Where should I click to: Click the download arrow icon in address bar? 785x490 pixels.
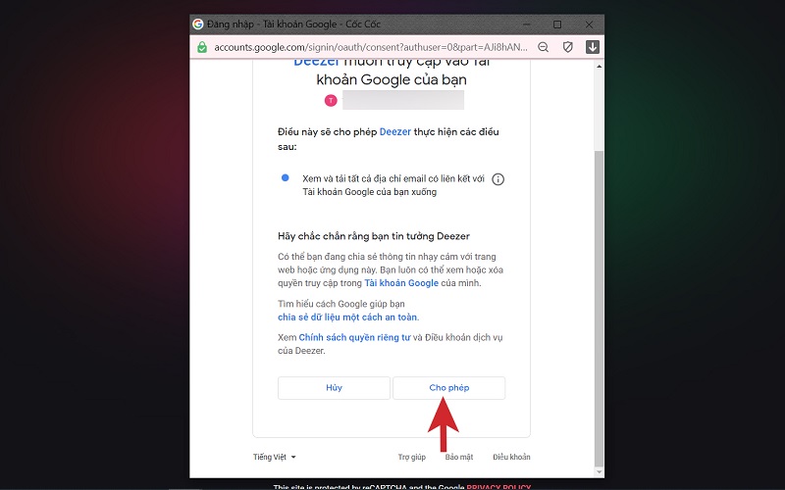[x=593, y=47]
